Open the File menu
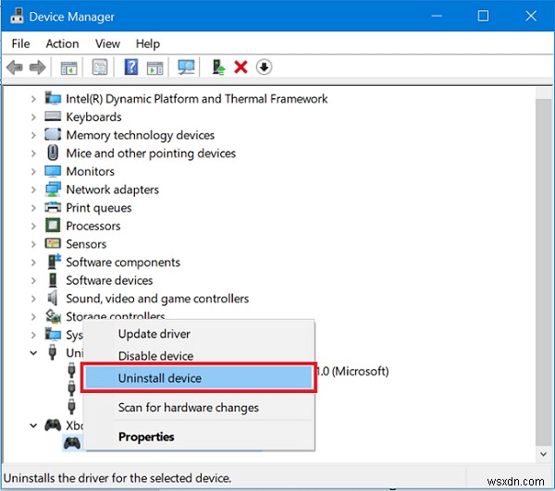Image resolution: width=555 pixels, height=491 pixels. click(x=20, y=43)
